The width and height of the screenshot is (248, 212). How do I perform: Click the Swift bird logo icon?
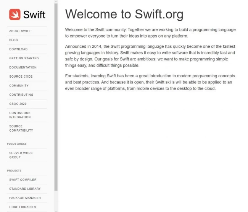pyautogui.click(x=15, y=15)
